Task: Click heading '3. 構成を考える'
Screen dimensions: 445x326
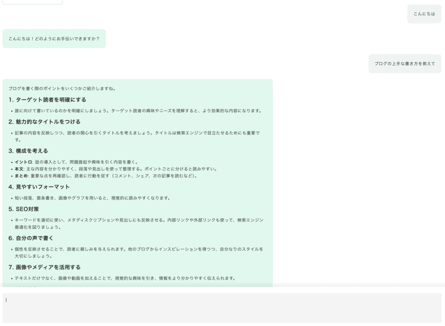Action: 28,151
